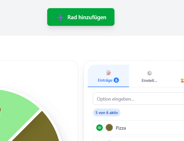184x141 pixels.
Task: Click the plus icon on the green button
Action: [60, 17]
